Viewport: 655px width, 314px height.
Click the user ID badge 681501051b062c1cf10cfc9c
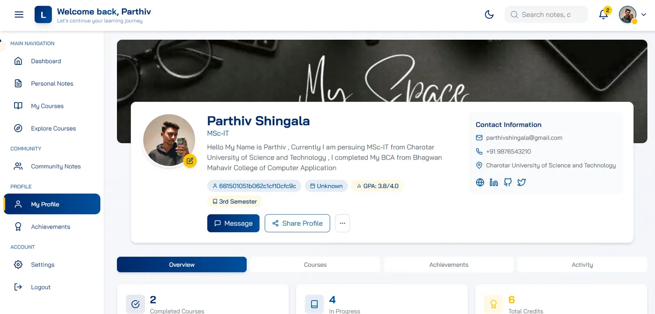(x=254, y=186)
